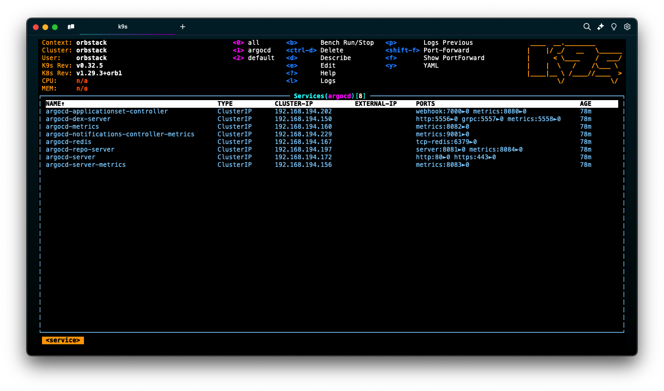Image resolution: width=664 pixels, height=391 pixels.
Task: Click the Logs command hint
Action: coord(328,81)
